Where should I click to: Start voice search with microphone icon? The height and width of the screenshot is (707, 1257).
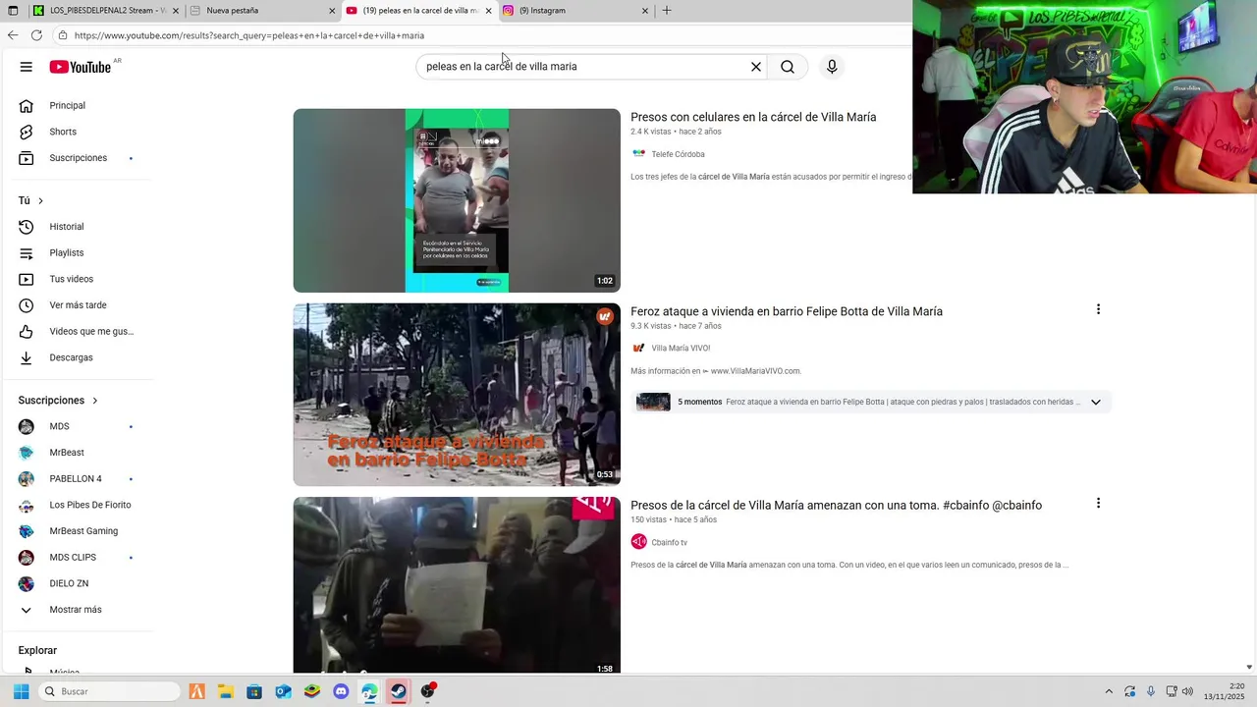tap(832, 67)
